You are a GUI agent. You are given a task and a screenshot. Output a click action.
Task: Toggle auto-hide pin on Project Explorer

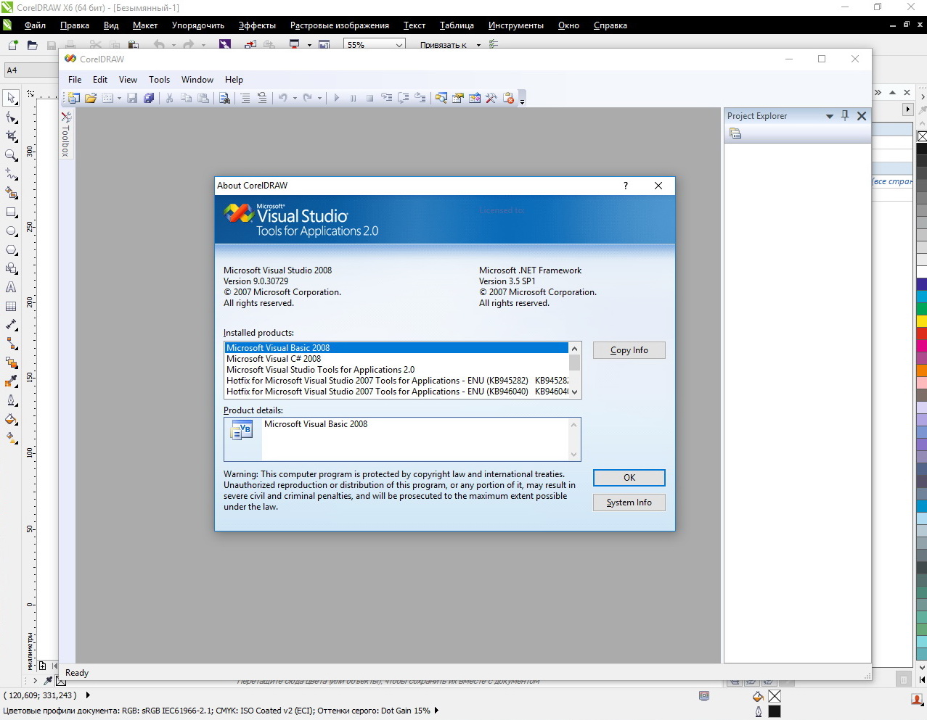(x=845, y=116)
